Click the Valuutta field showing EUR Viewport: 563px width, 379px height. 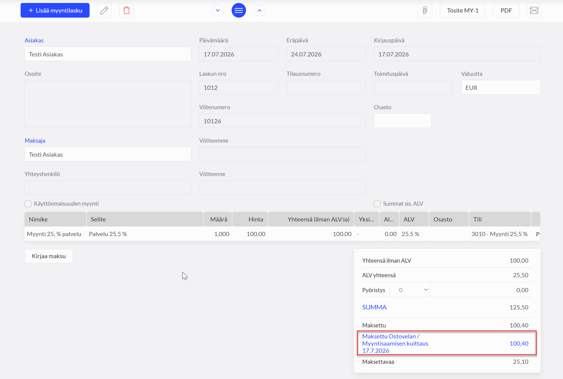501,87
